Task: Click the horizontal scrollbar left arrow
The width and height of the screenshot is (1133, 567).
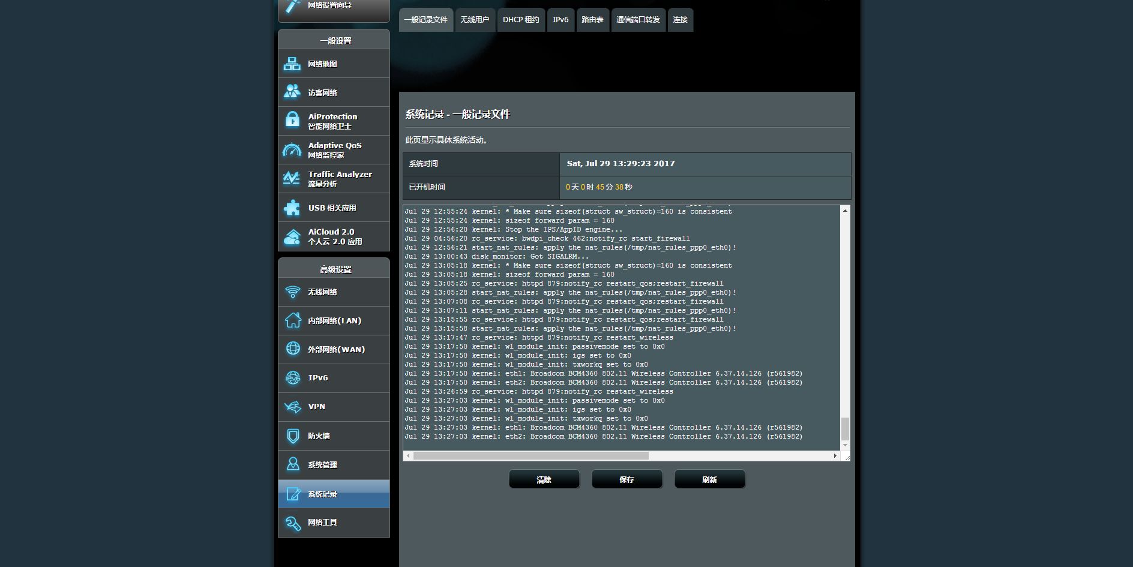Action: (409, 456)
